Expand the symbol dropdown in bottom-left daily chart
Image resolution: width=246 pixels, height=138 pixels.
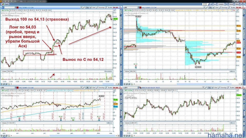click(x=16, y=88)
